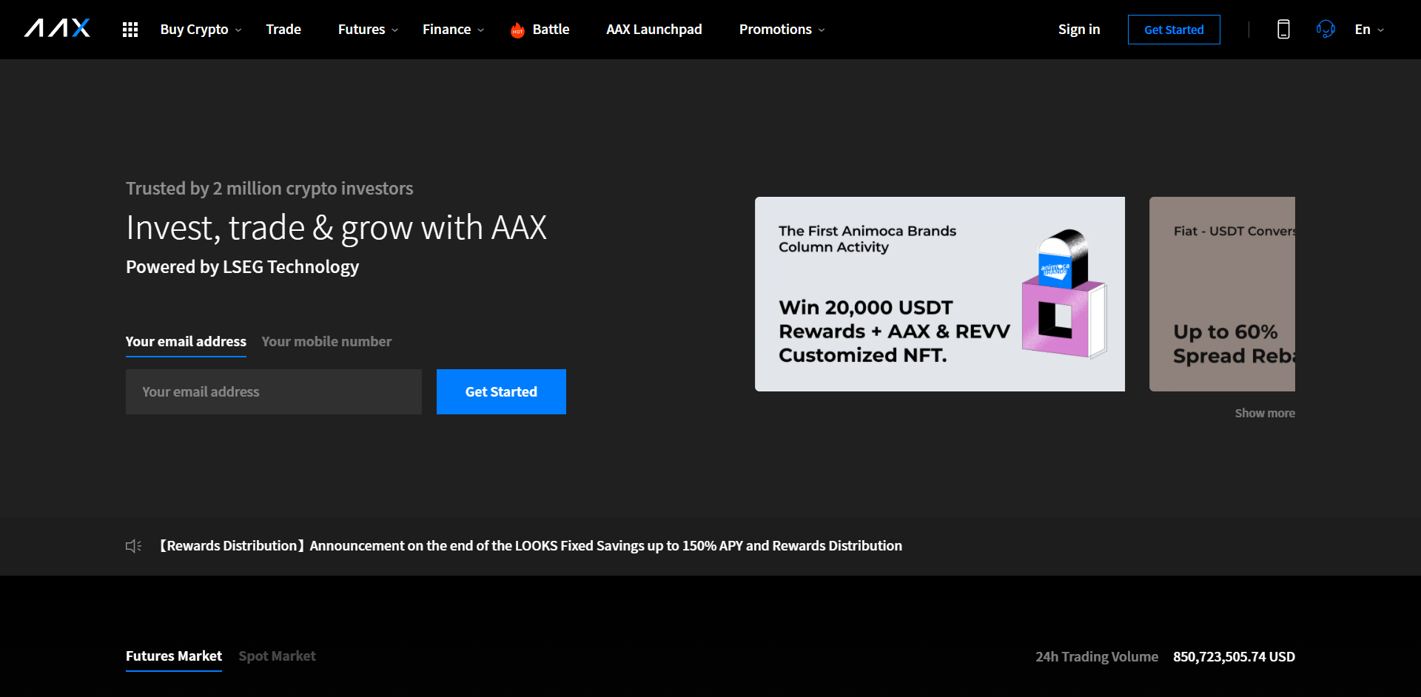Open the Trade menu item

pos(283,30)
